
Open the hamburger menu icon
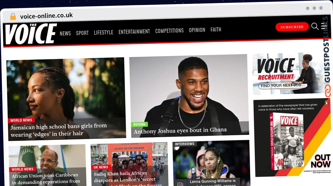(324, 26)
